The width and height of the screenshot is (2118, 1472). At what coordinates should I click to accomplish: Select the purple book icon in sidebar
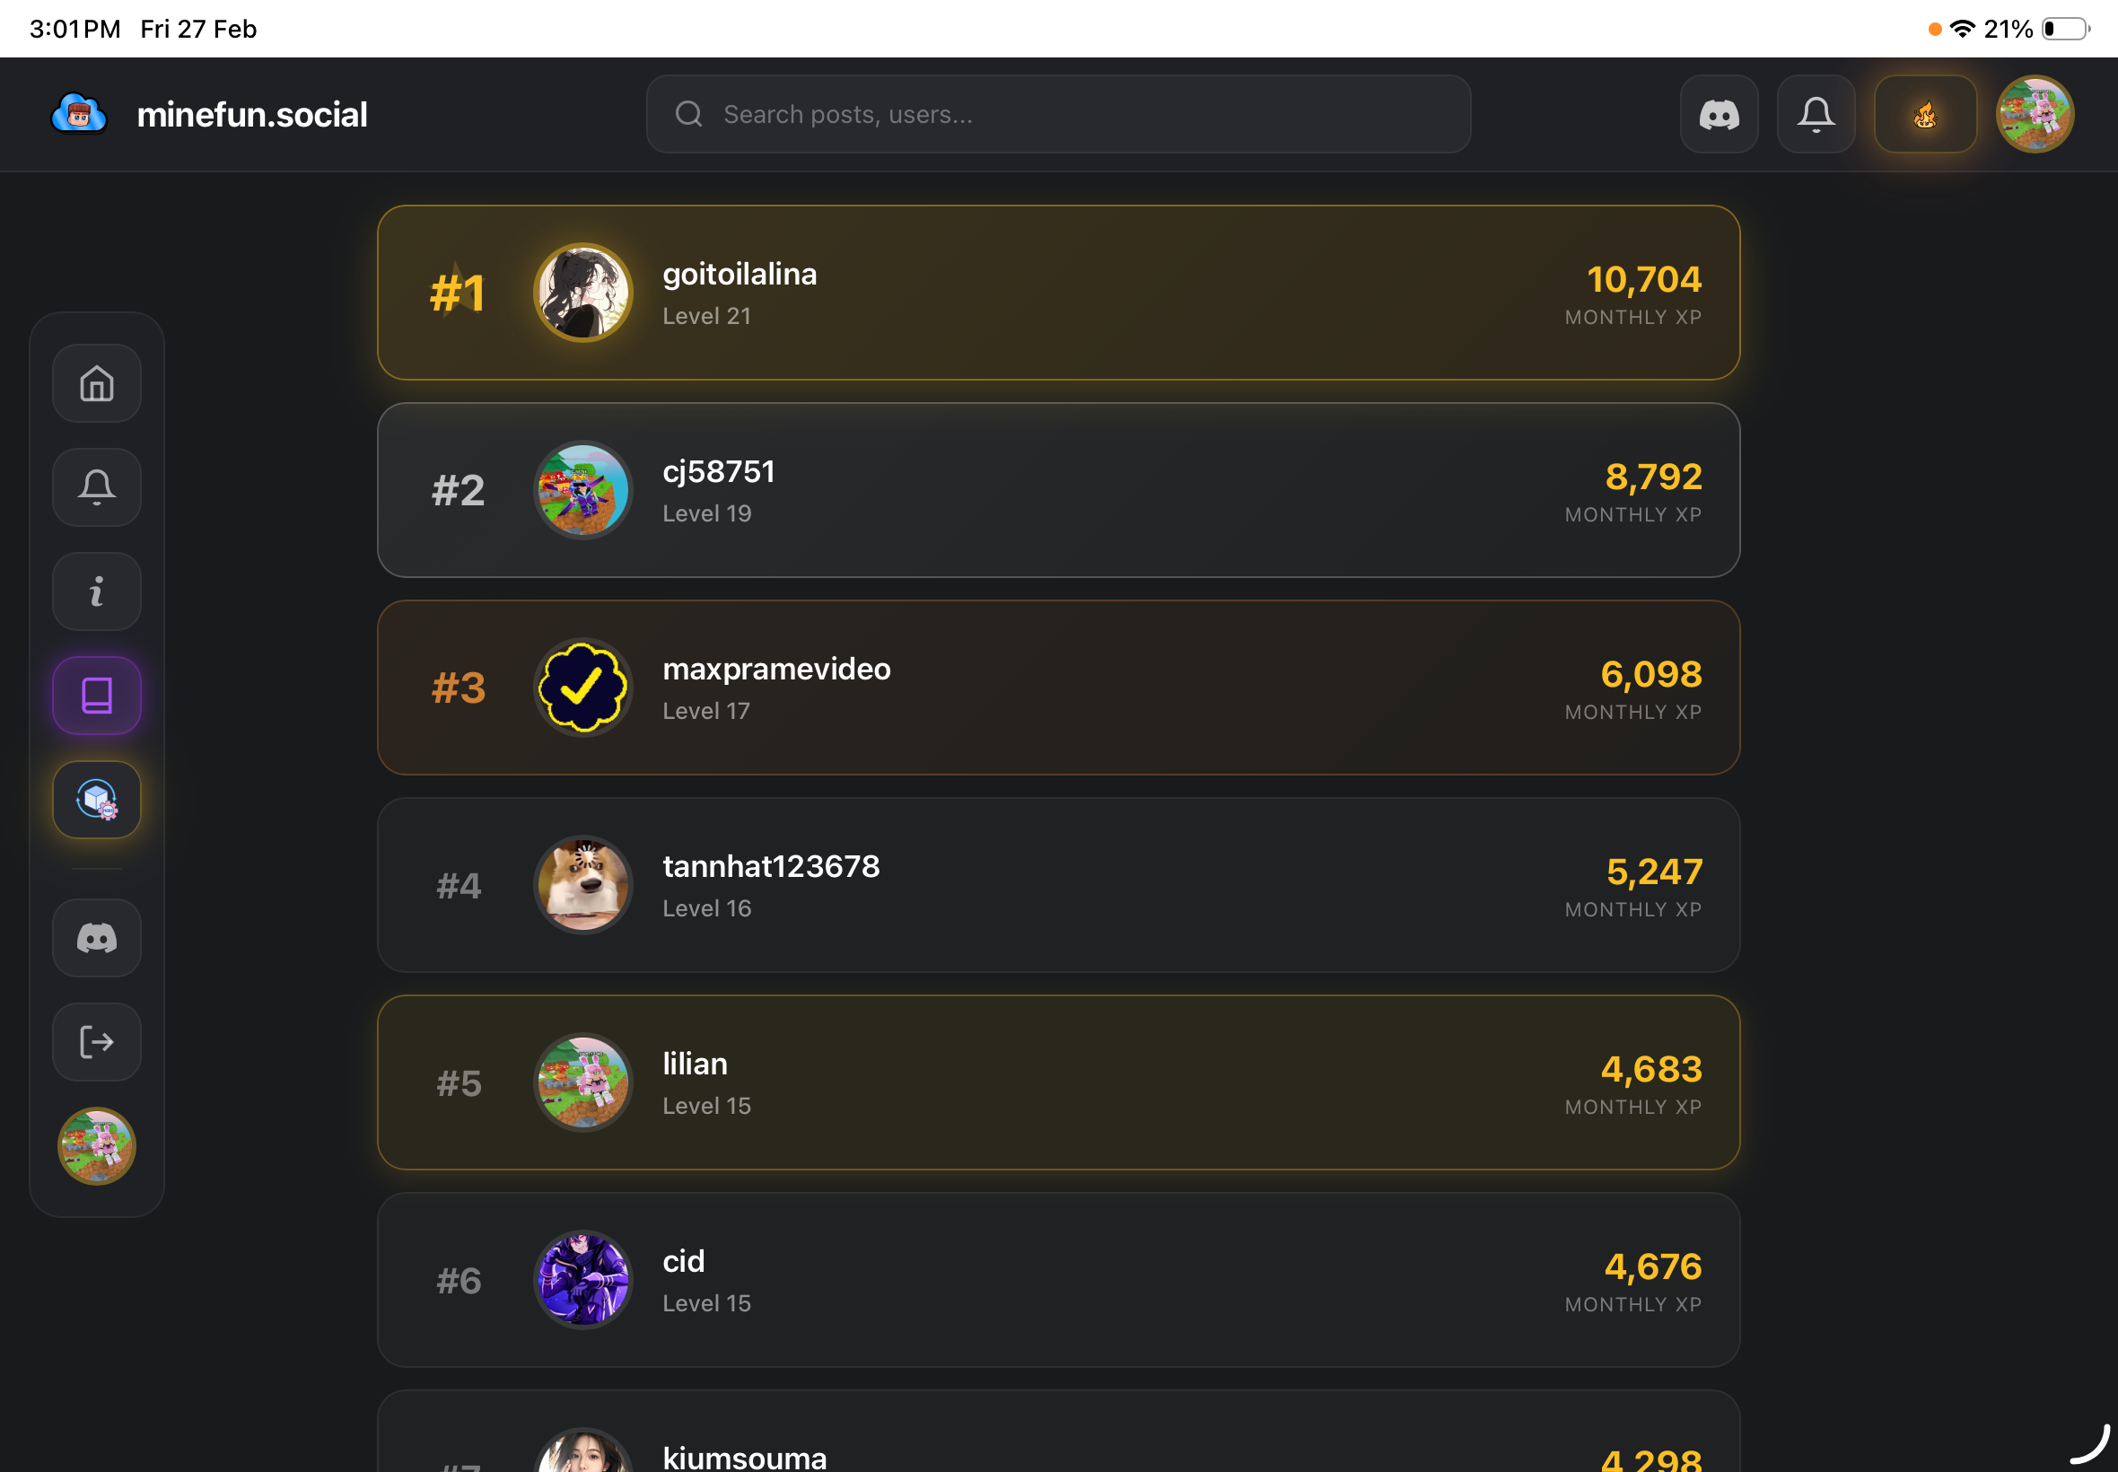[x=97, y=696]
